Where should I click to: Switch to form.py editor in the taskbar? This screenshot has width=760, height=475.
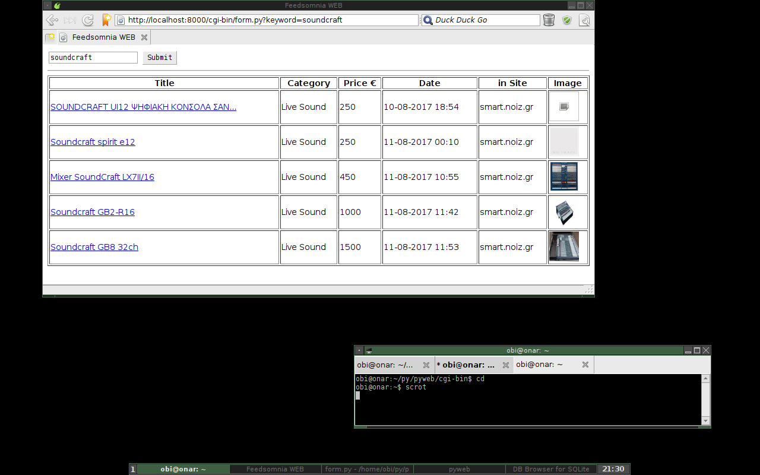(x=367, y=469)
